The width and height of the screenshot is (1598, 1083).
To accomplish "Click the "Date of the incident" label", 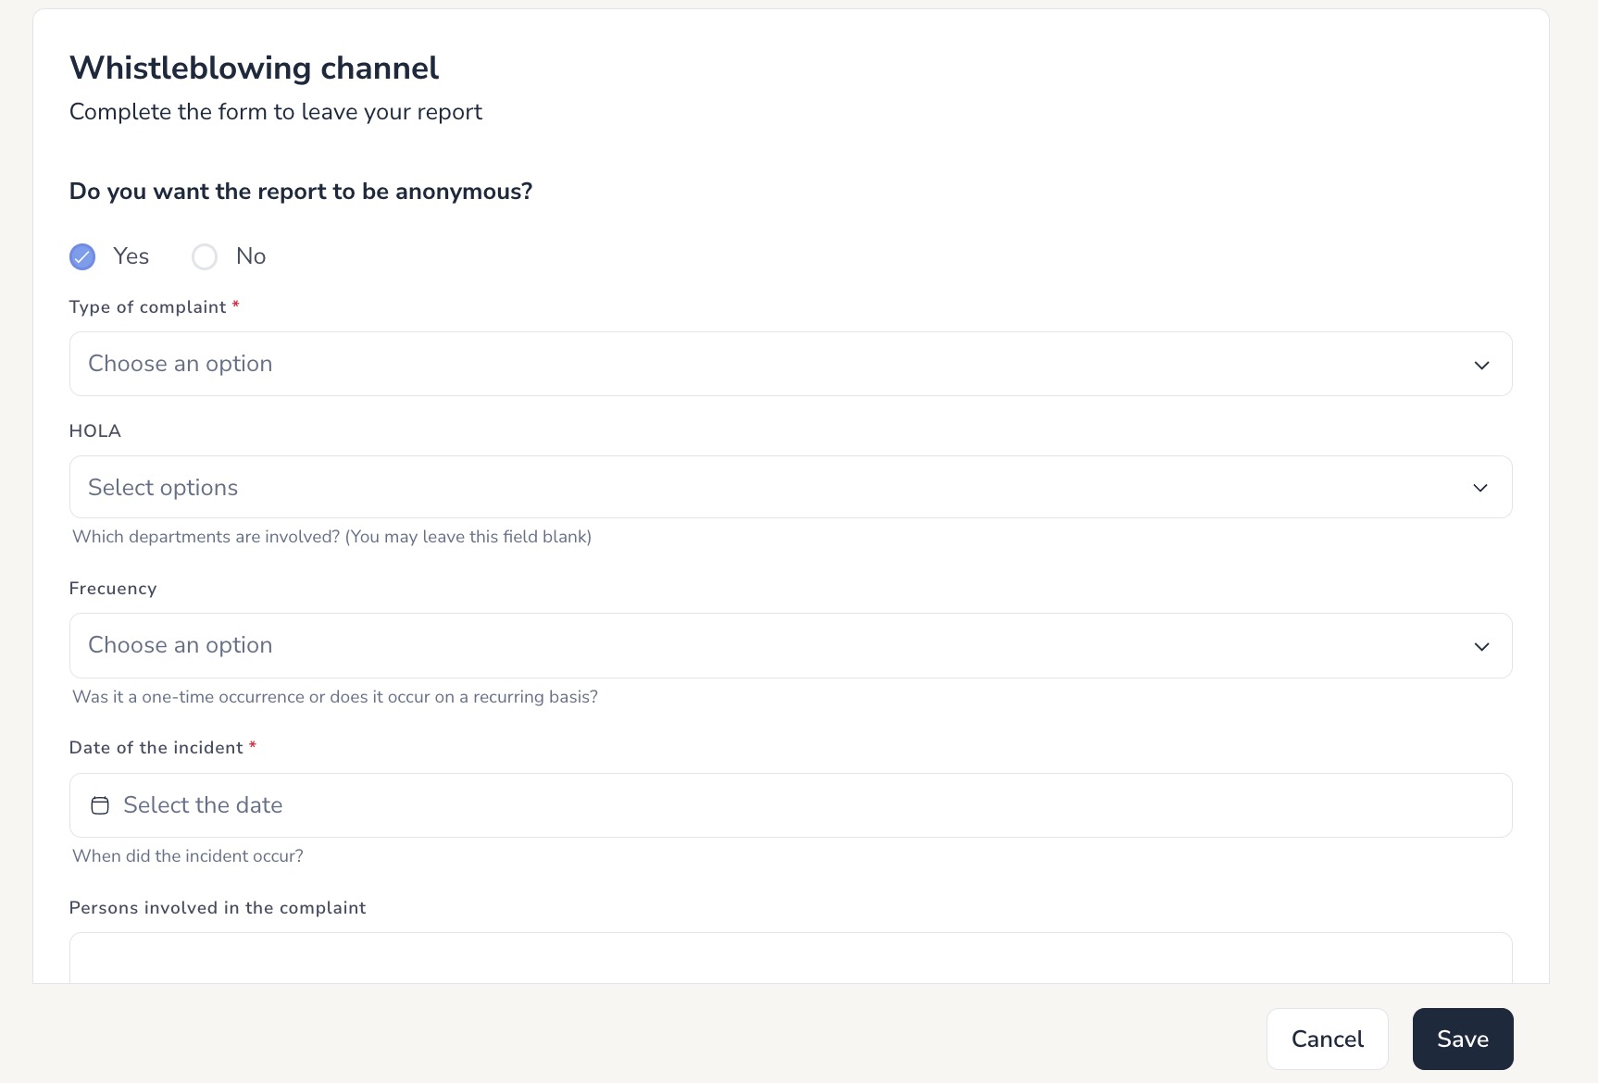I will [x=156, y=748].
